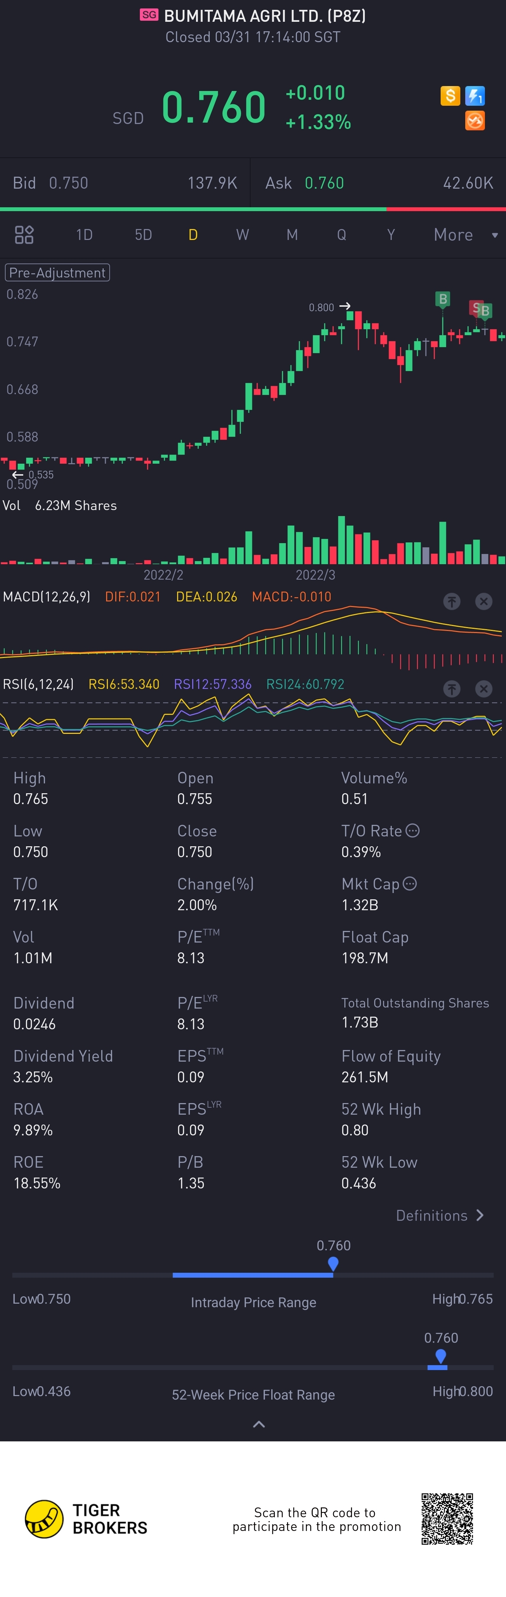Image resolution: width=506 pixels, height=1597 pixels.
Task: Tap the Dividend Yield 3.25% value
Action: (33, 1077)
